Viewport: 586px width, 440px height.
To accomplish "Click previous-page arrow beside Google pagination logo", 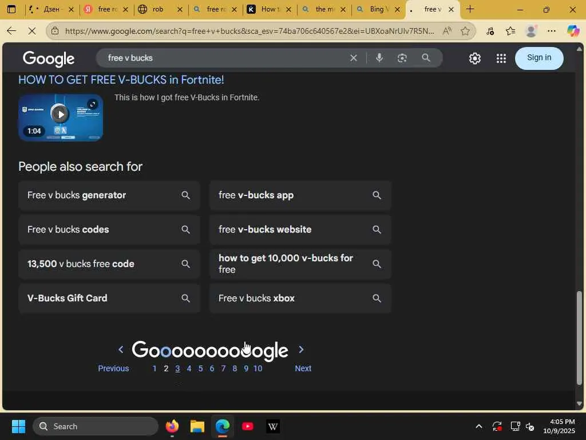I will pos(121,349).
